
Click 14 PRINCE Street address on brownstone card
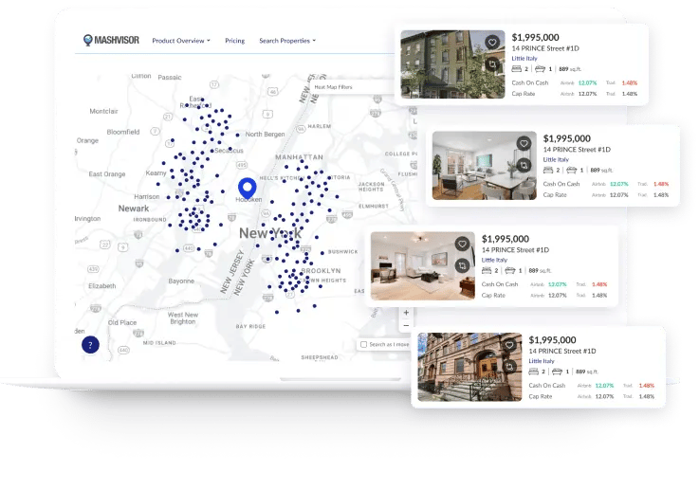point(562,351)
